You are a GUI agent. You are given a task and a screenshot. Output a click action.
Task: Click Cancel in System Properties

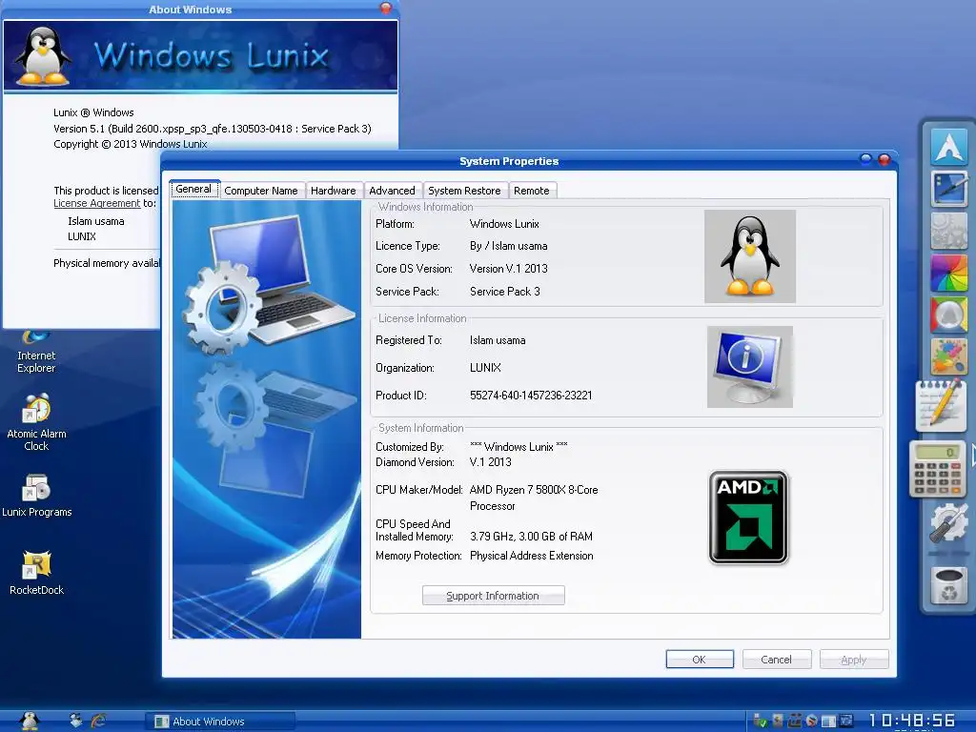[776, 660]
